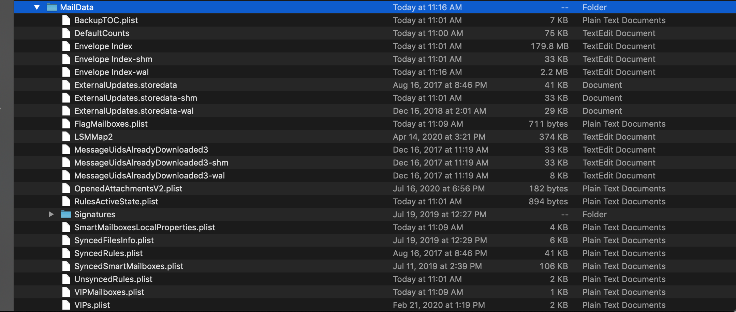
Task: Click the 894 bytes size value
Action: click(548, 201)
